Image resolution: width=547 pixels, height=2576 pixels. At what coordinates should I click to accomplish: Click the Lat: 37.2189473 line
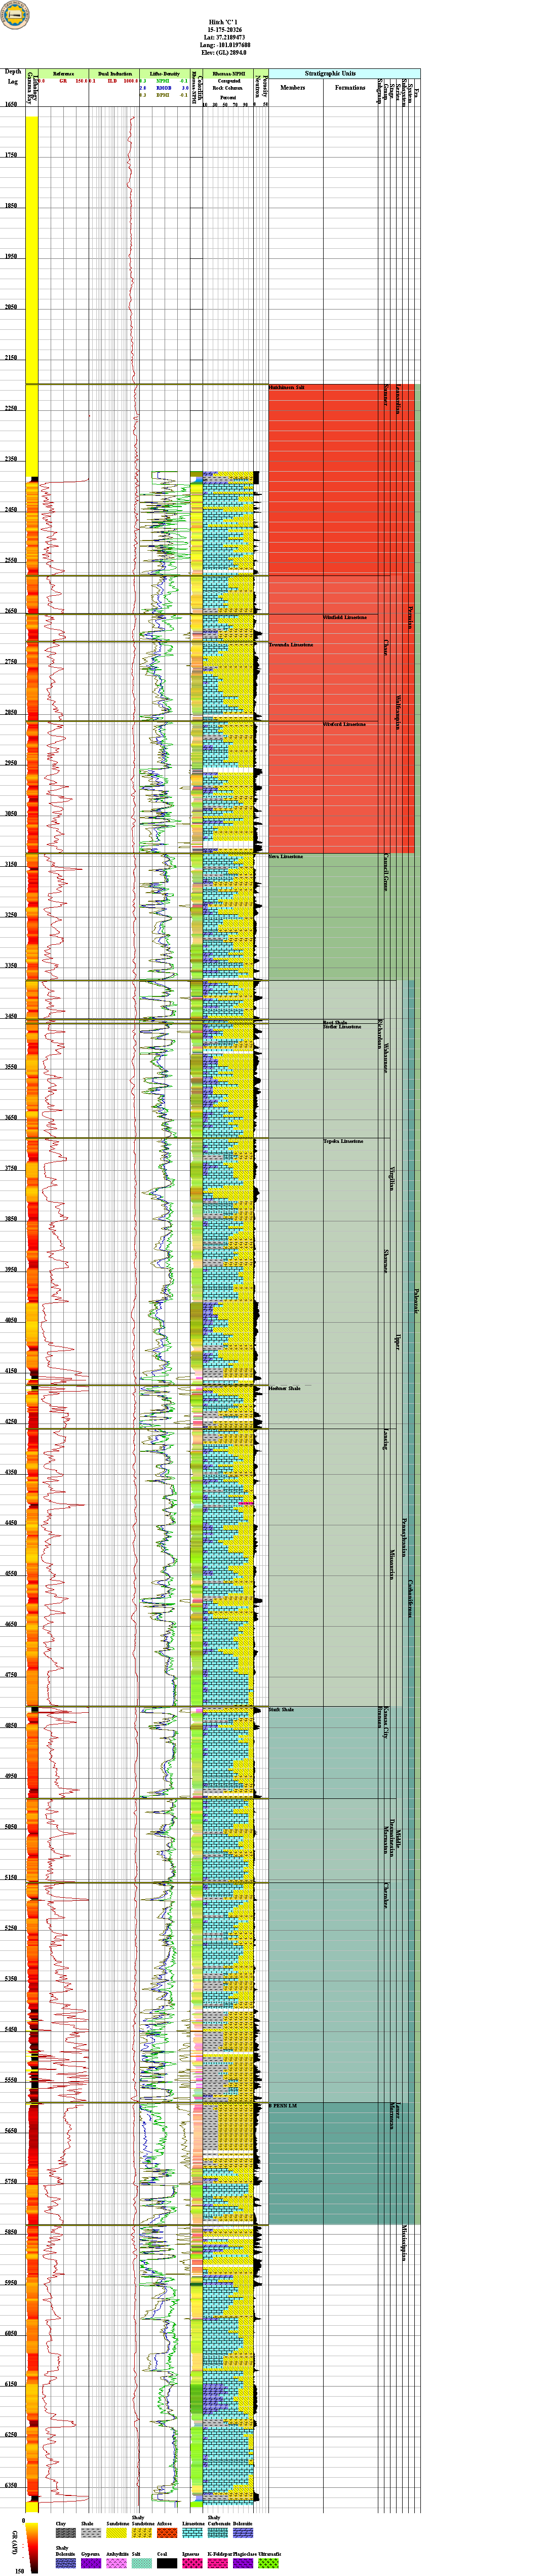(x=224, y=37)
